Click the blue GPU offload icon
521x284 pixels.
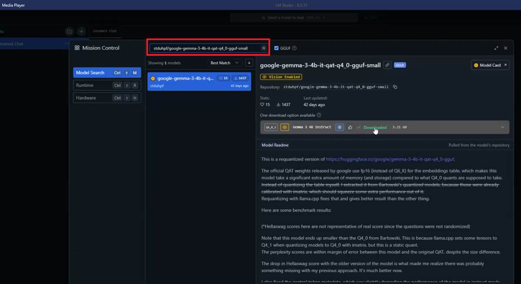339,127
